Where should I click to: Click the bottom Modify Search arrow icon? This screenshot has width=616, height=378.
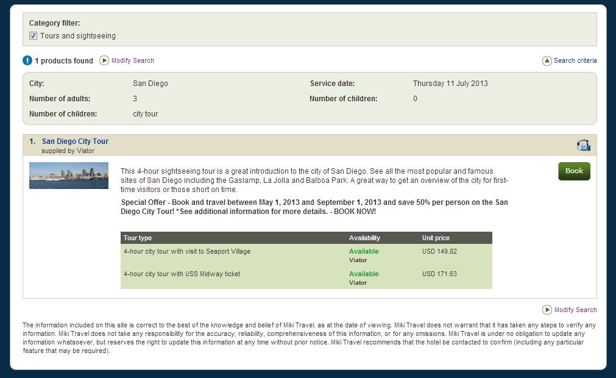pos(547,310)
